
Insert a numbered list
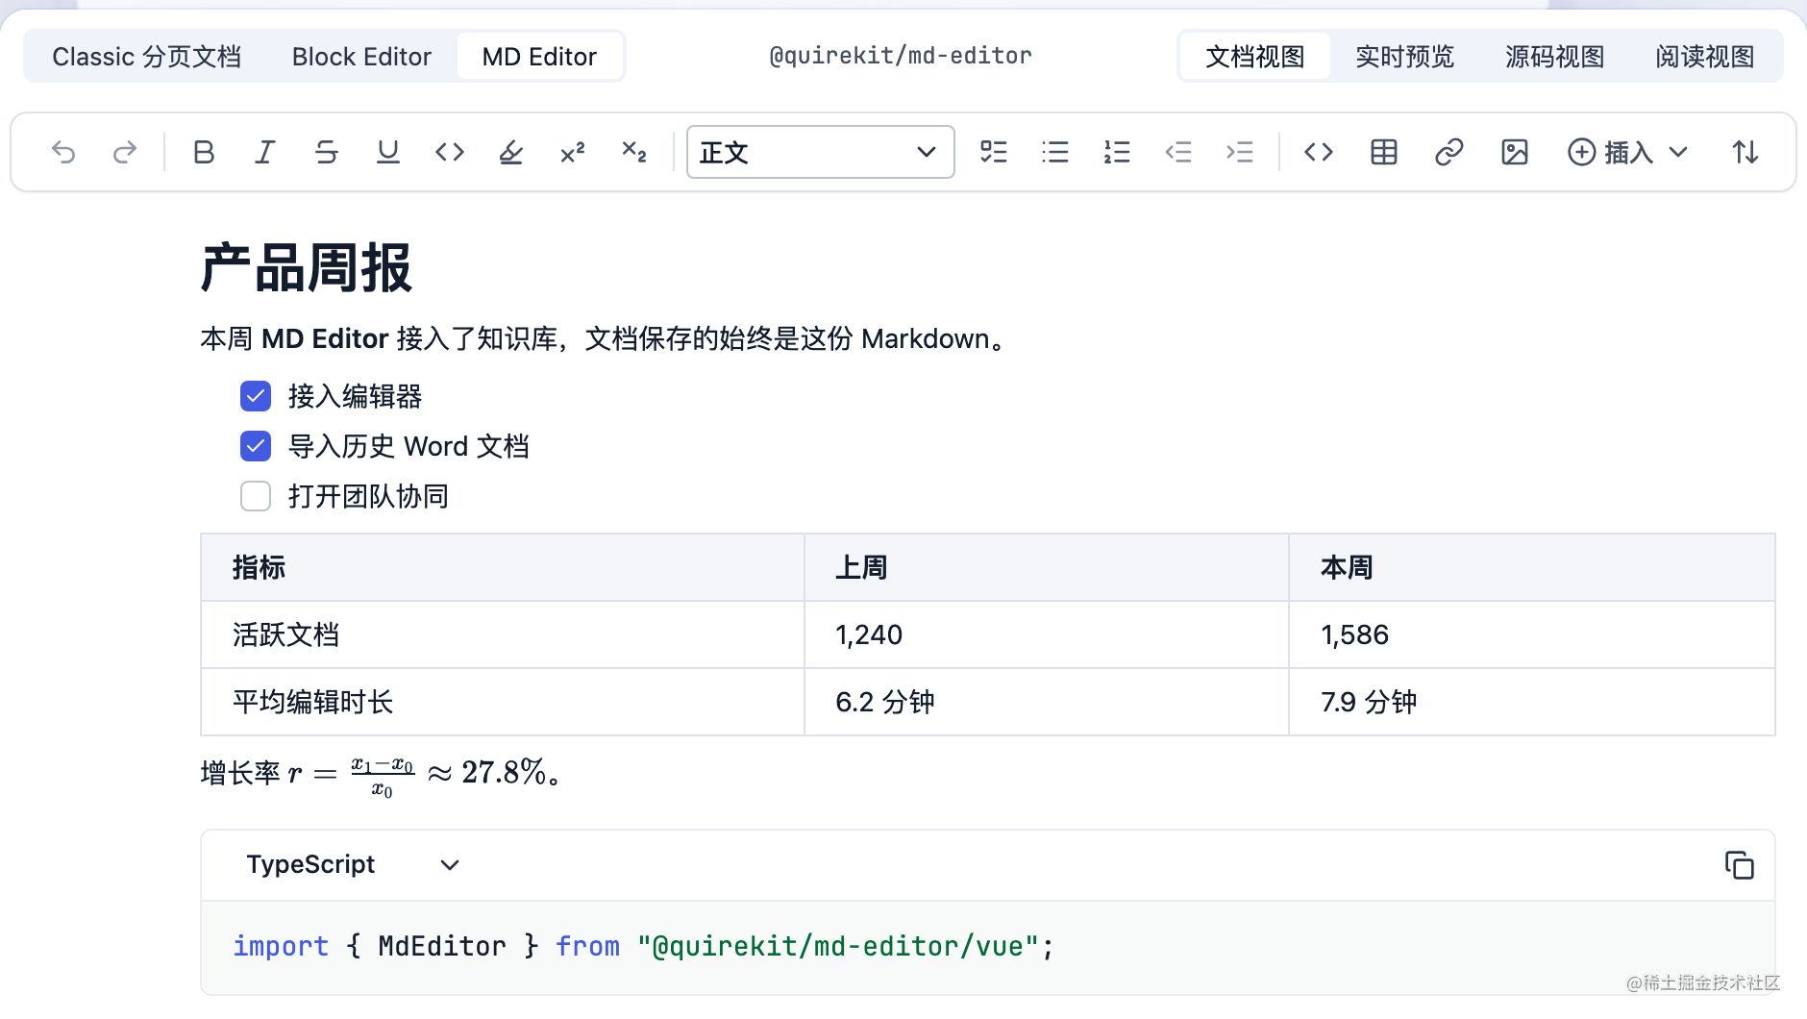[1117, 152]
